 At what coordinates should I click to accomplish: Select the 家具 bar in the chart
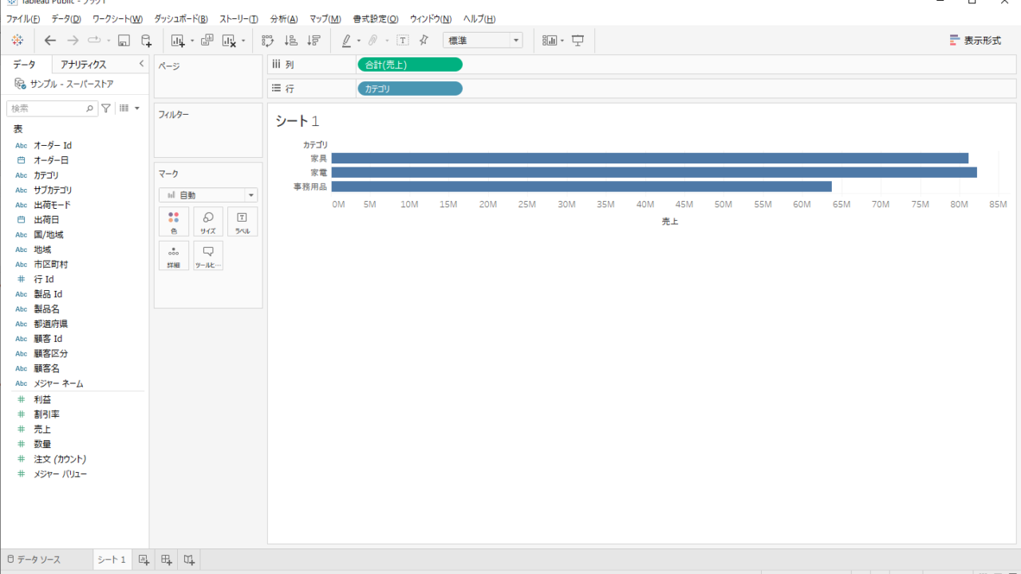[650, 159]
